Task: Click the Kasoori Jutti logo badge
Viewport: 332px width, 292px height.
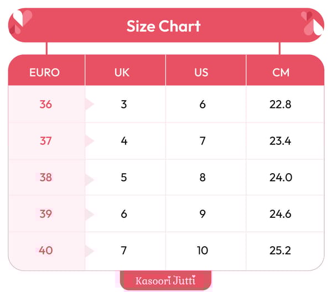Action: (x=166, y=280)
